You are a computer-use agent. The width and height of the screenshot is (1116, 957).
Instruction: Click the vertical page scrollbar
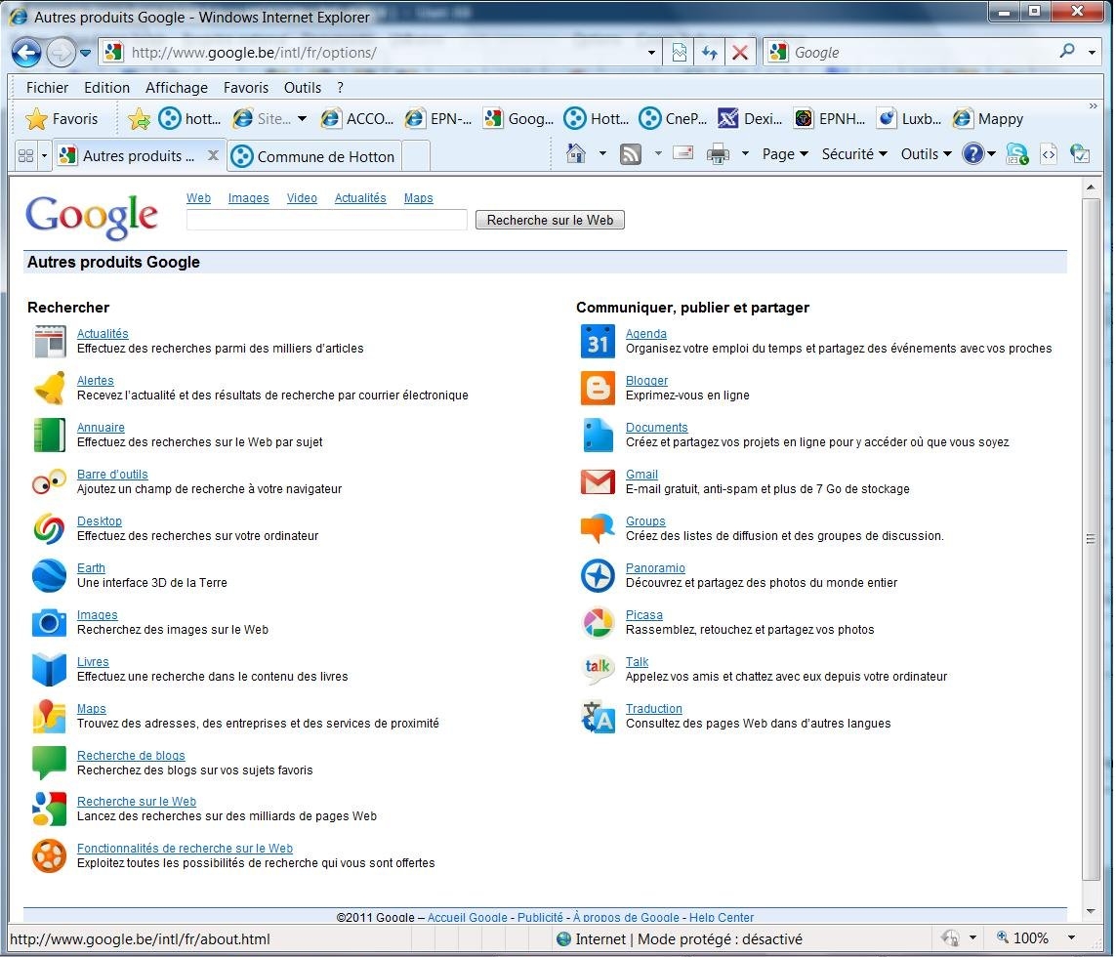click(1091, 537)
